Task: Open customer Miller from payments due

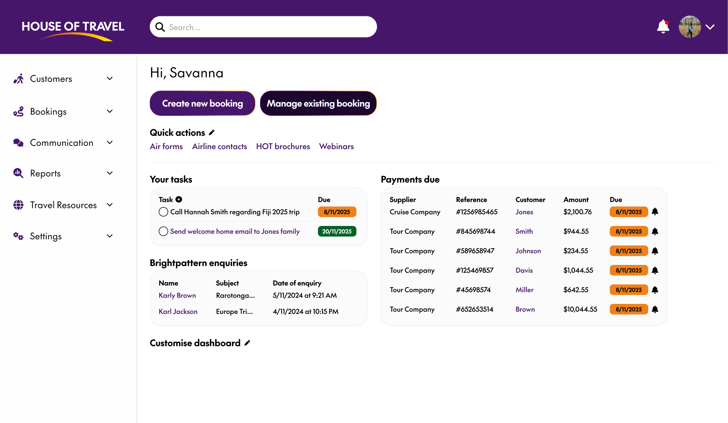Action: 525,290
